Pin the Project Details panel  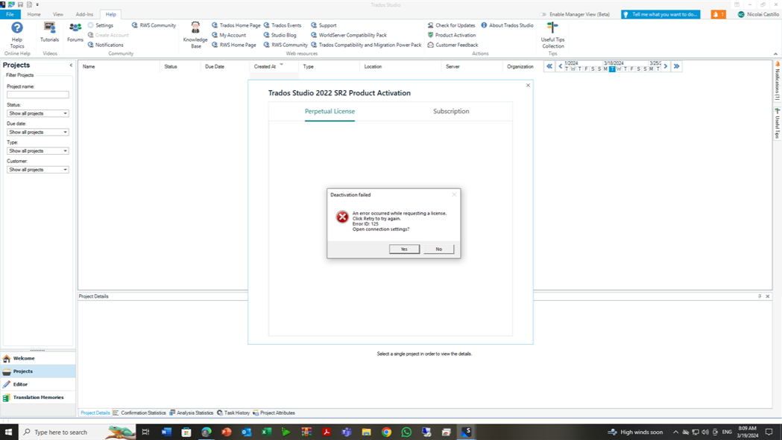click(x=760, y=296)
